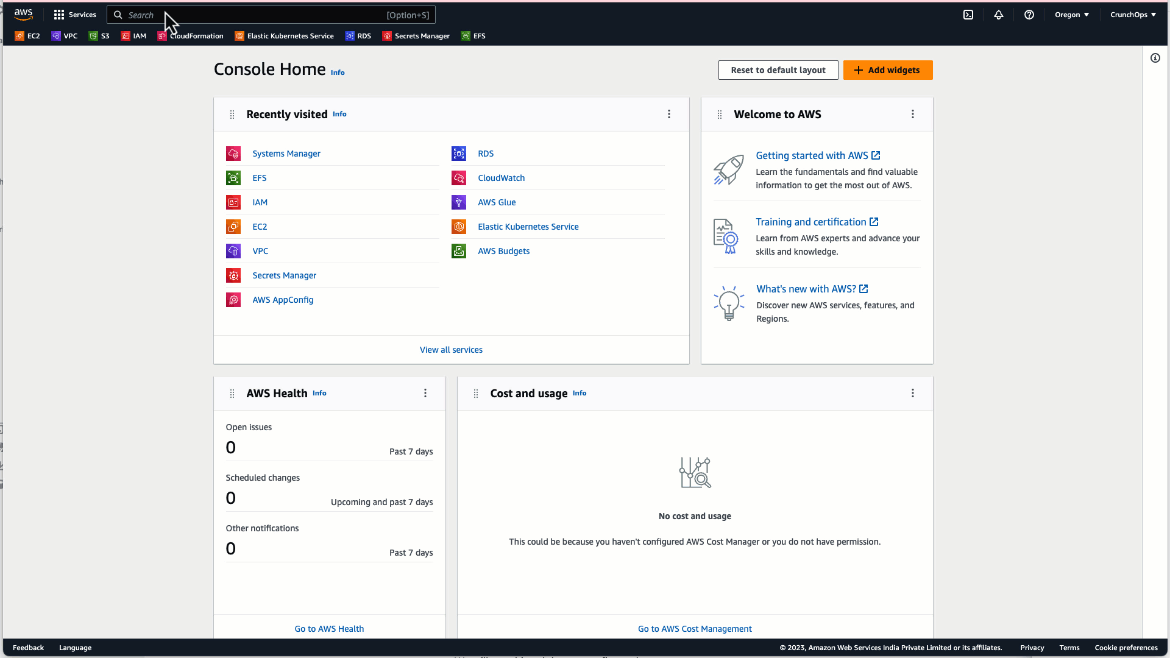Open Welcome to AWS widget options menu
This screenshot has width=1170, height=658.
tap(913, 114)
